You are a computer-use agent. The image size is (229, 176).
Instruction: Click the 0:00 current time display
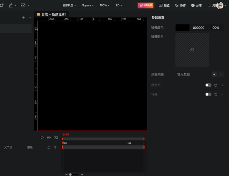66,134
